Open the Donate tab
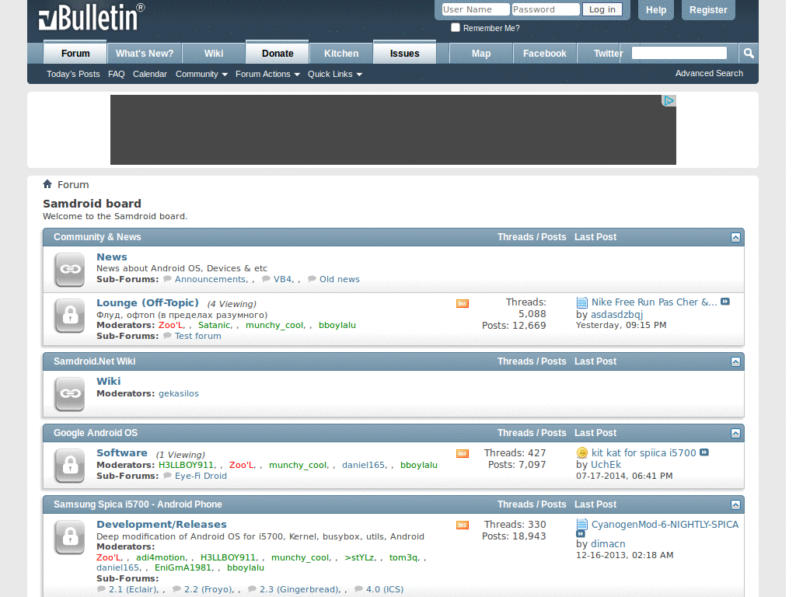The image size is (796, 597). (278, 53)
